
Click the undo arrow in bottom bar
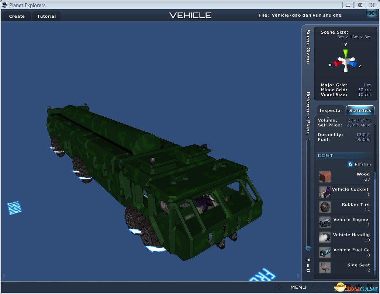coord(315,287)
